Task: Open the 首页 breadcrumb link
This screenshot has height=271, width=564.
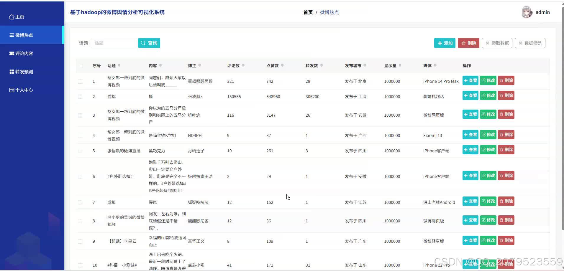Action: pyautogui.click(x=307, y=12)
